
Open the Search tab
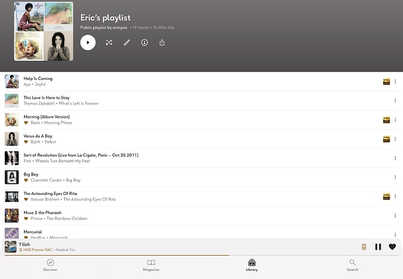tap(352, 266)
